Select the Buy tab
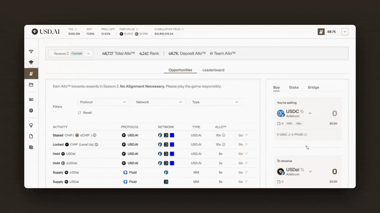This screenshot has width=380, height=213. 276,87
